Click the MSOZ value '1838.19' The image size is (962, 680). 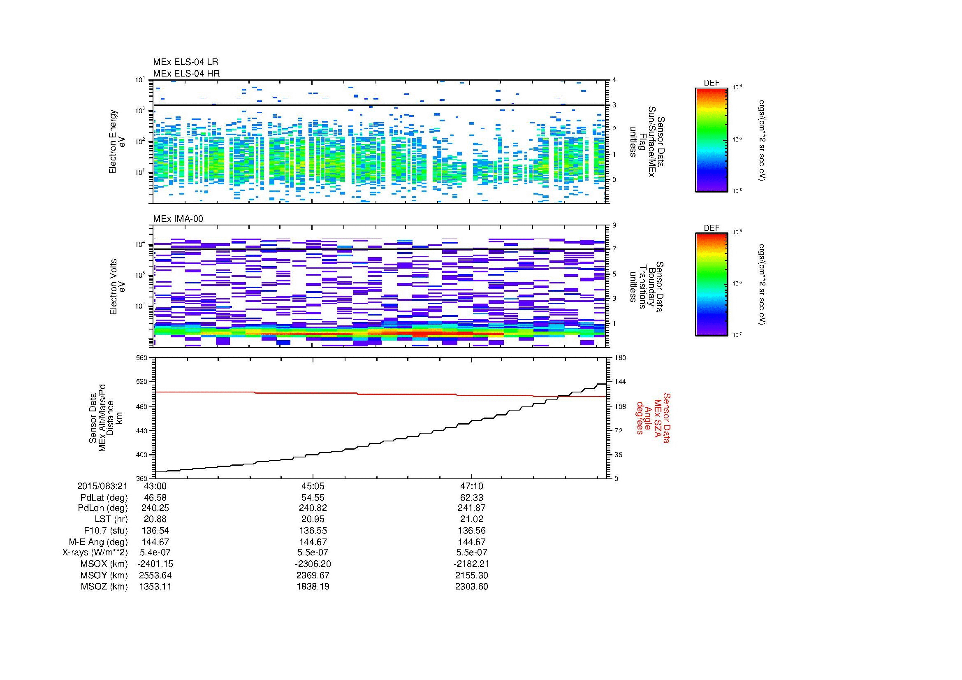(313, 587)
